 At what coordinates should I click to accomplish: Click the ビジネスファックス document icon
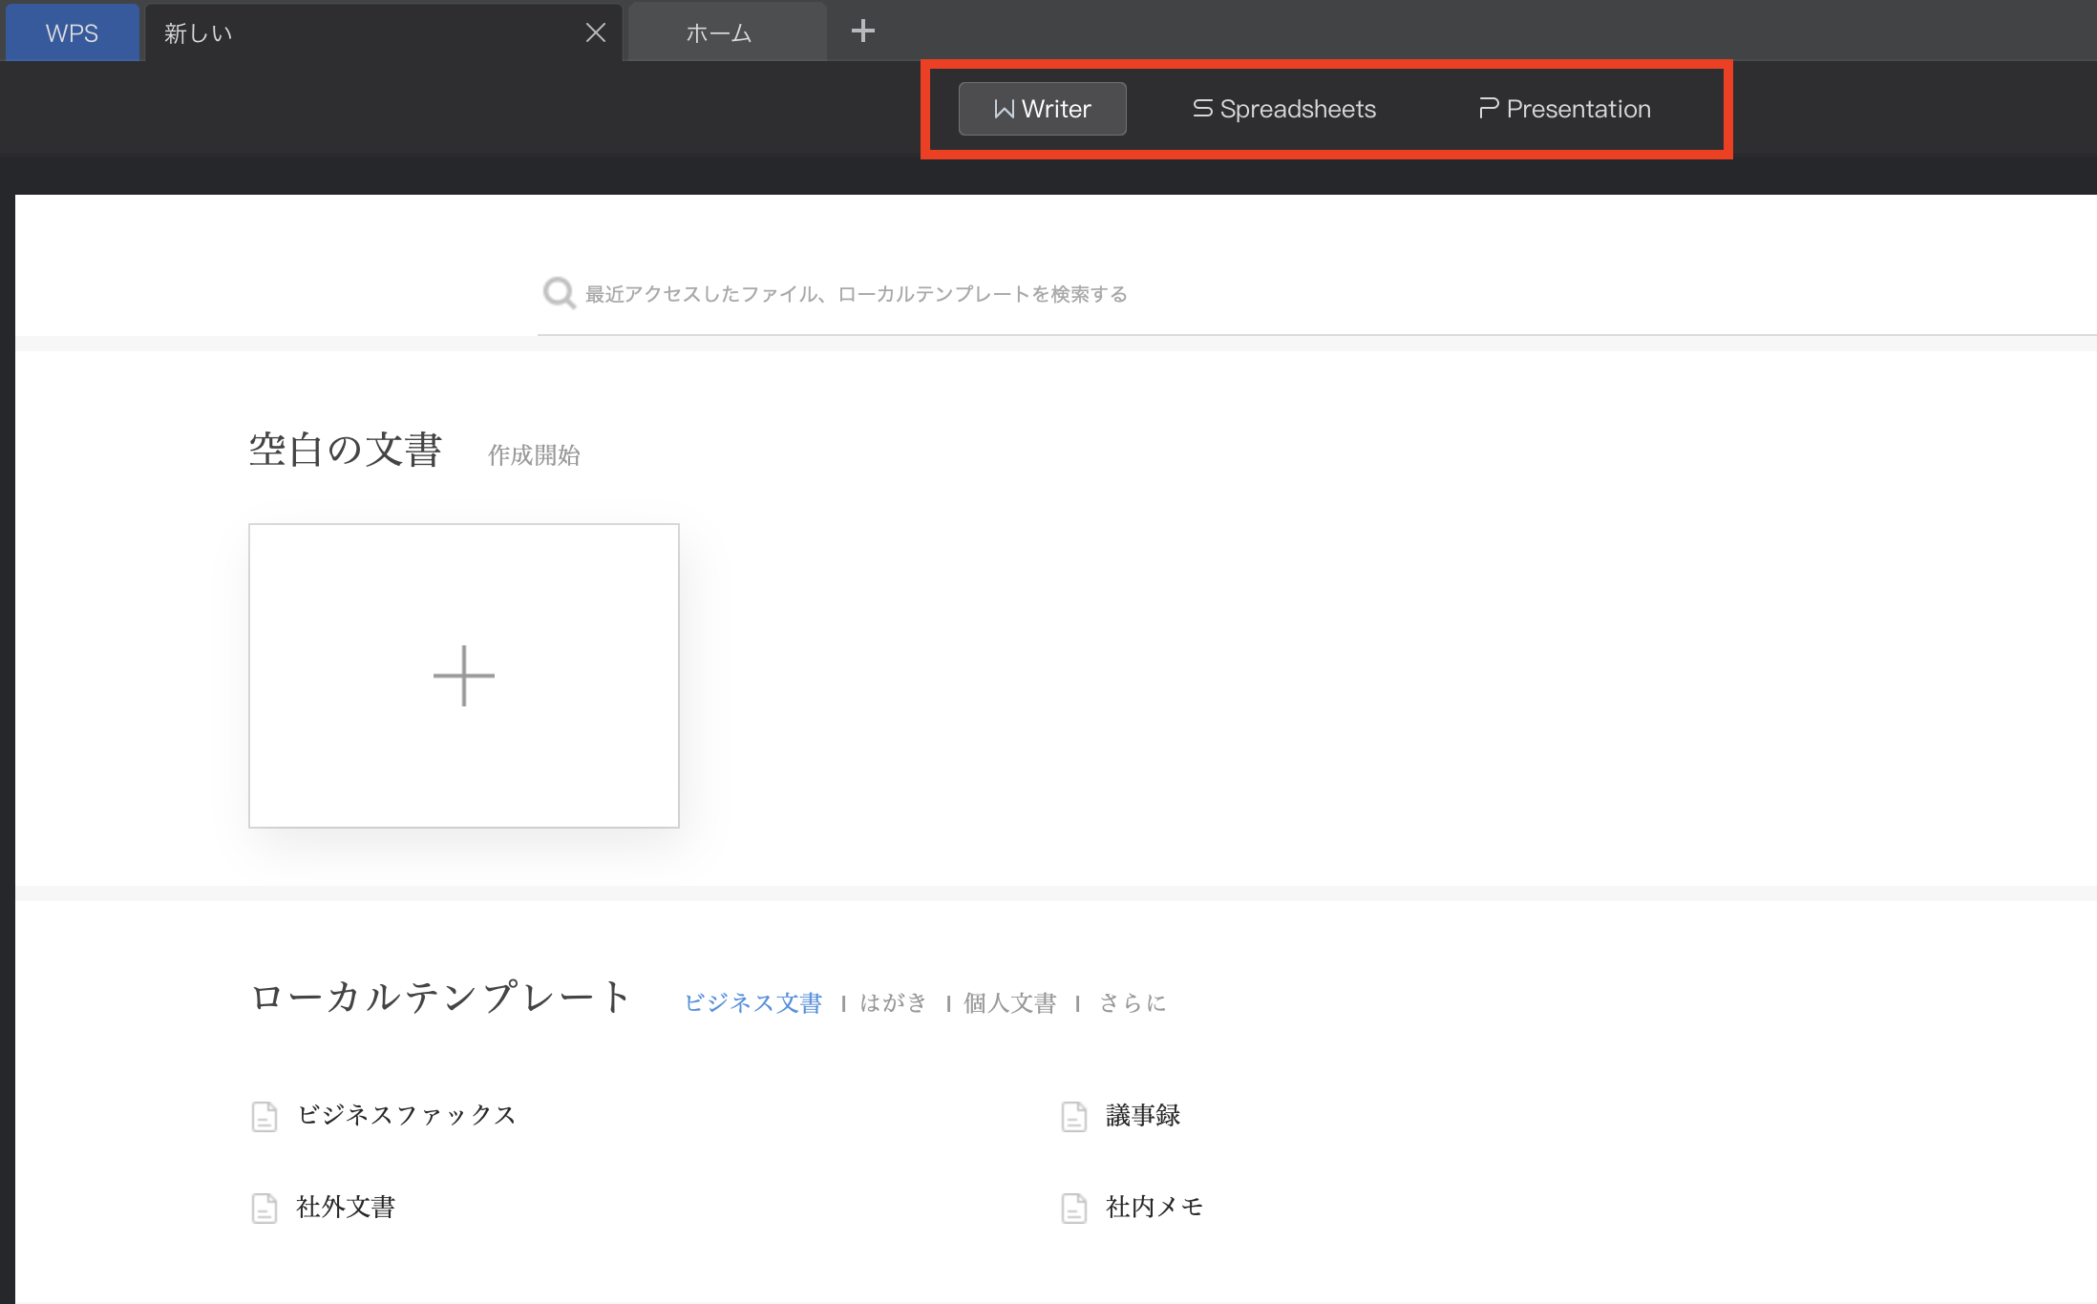[x=265, y=1116]
